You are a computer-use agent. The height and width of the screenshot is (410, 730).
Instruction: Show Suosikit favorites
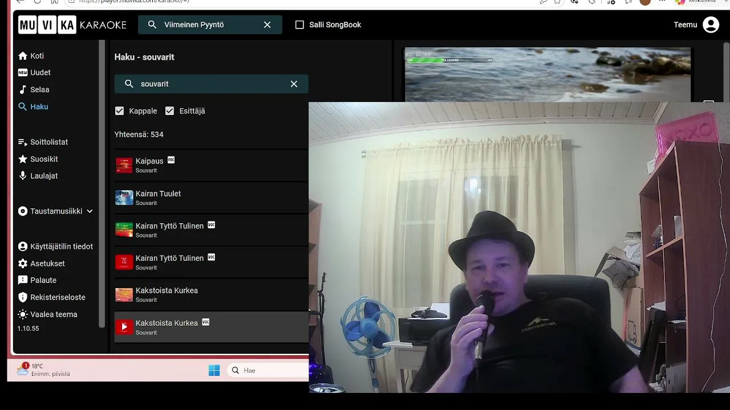tap(38, 159)
